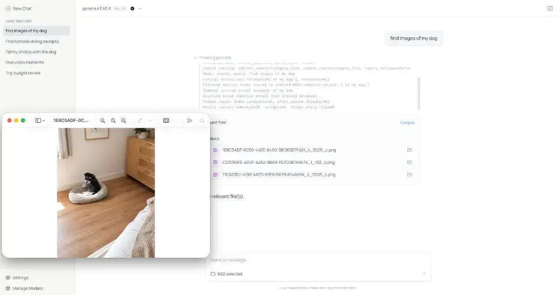The height and width of the screenshot is (295, 560).
Task: Click Preview window title 1E8C5ADF-0C...
Action: coord(70,121)
